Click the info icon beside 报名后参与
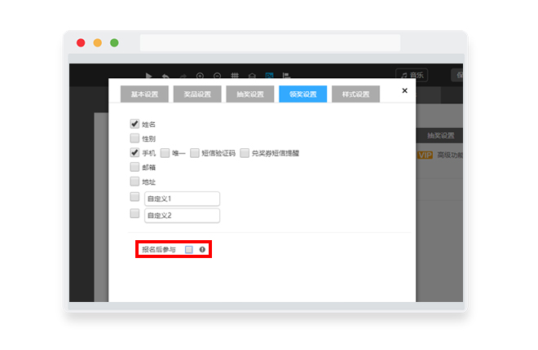The width and height of the screenshot is (538, 350). pos(202,250)
